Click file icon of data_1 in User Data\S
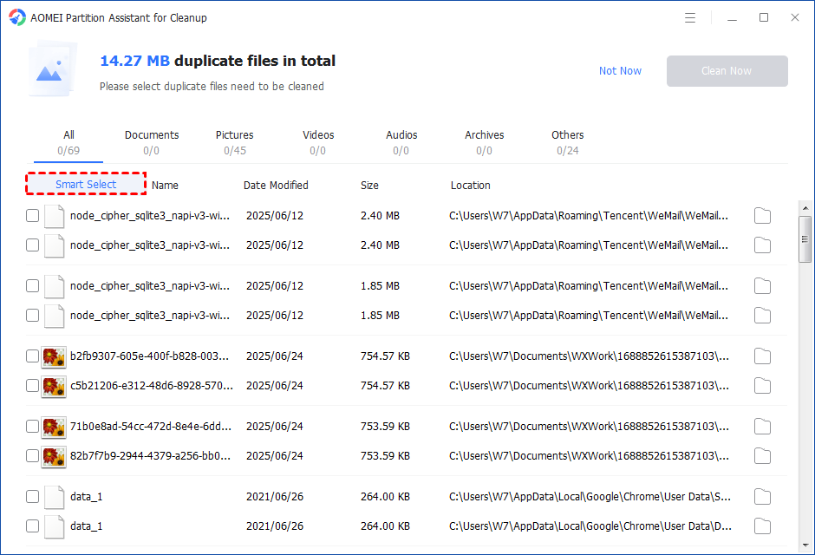This screenshot has height=555, width=815. click(x=54, y=497)
